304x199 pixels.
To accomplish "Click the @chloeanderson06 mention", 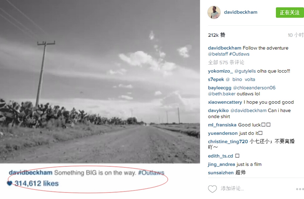I will 254,88.
